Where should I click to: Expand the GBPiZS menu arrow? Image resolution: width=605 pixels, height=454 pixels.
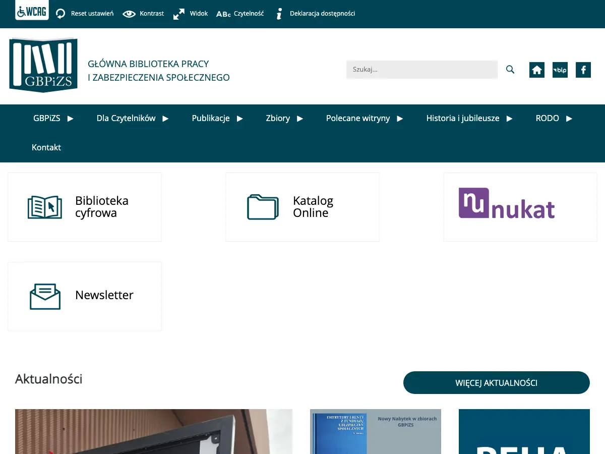(71, 119)
